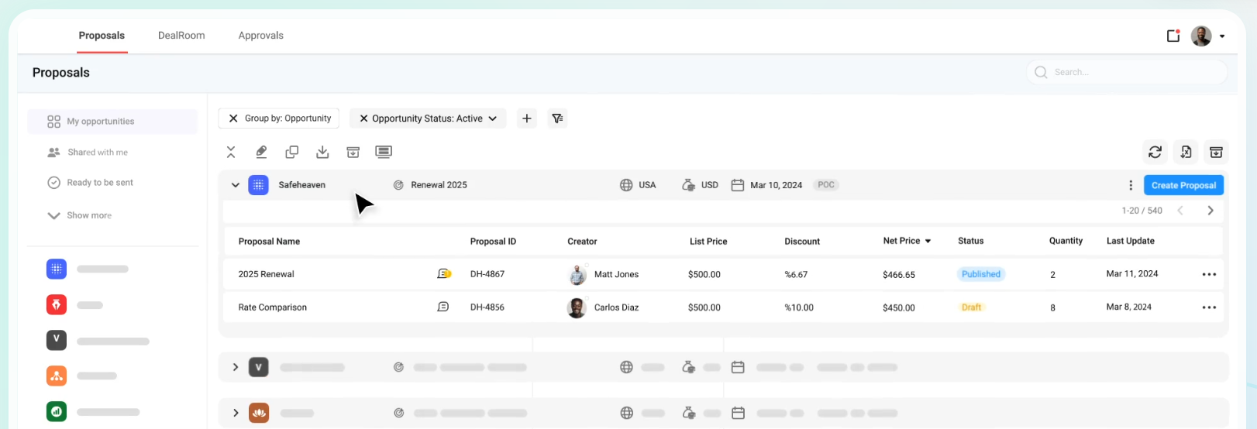Remove the Opportunity Status: Active filter

(363, 118)
